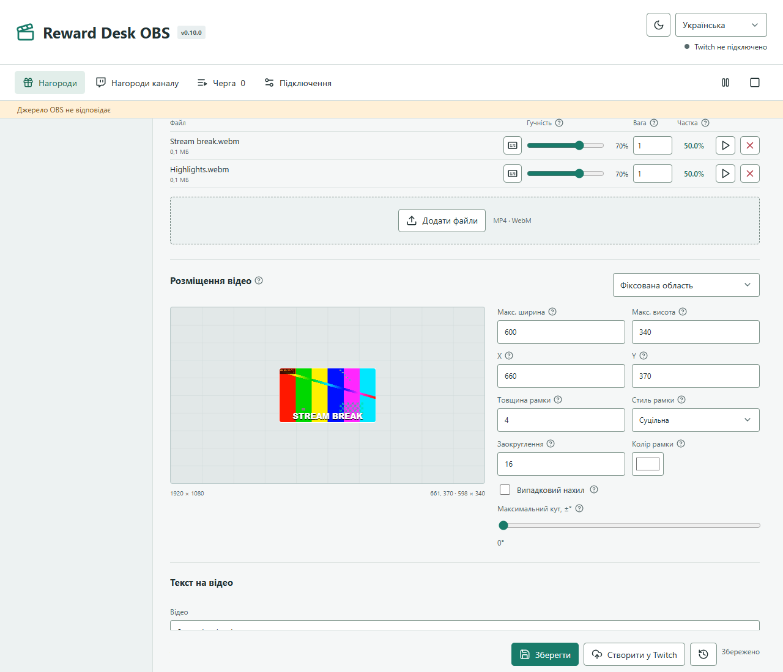783x672 pixels.
Task: Enable the Випадковий нахил checkbox
Action: click(505, 489)
